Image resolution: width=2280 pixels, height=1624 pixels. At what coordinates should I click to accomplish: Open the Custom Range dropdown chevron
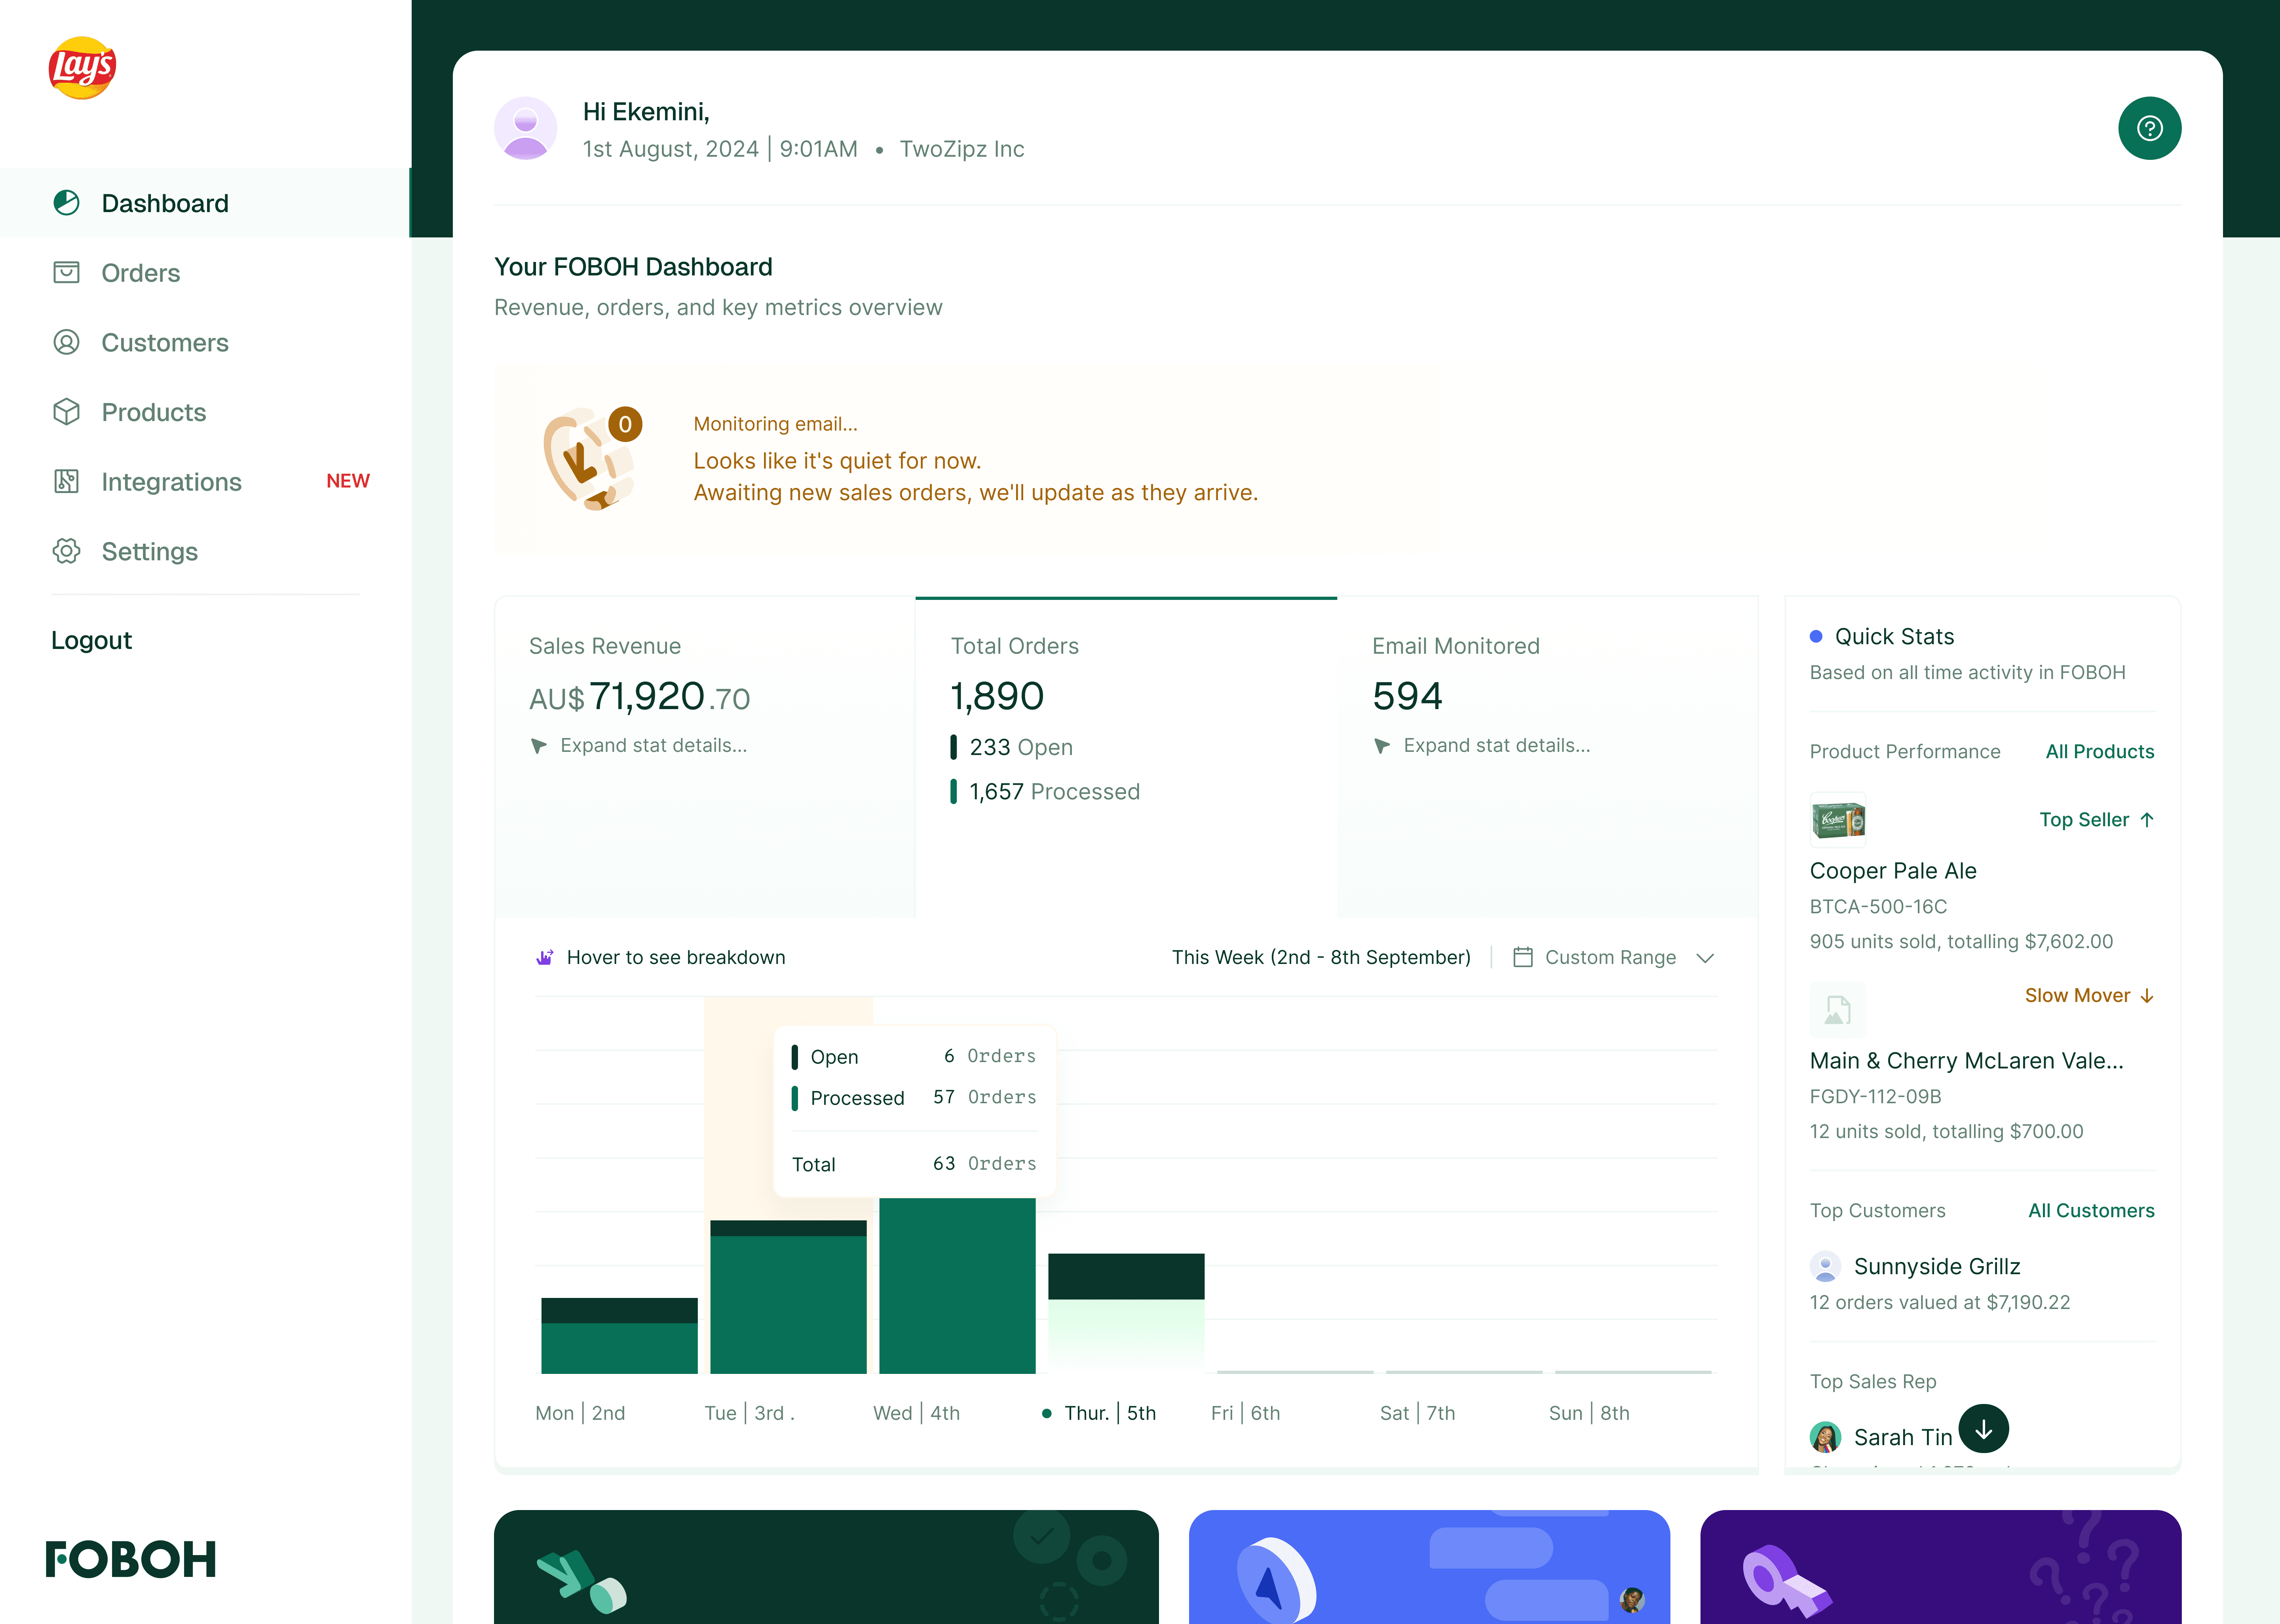(1705, 958)
